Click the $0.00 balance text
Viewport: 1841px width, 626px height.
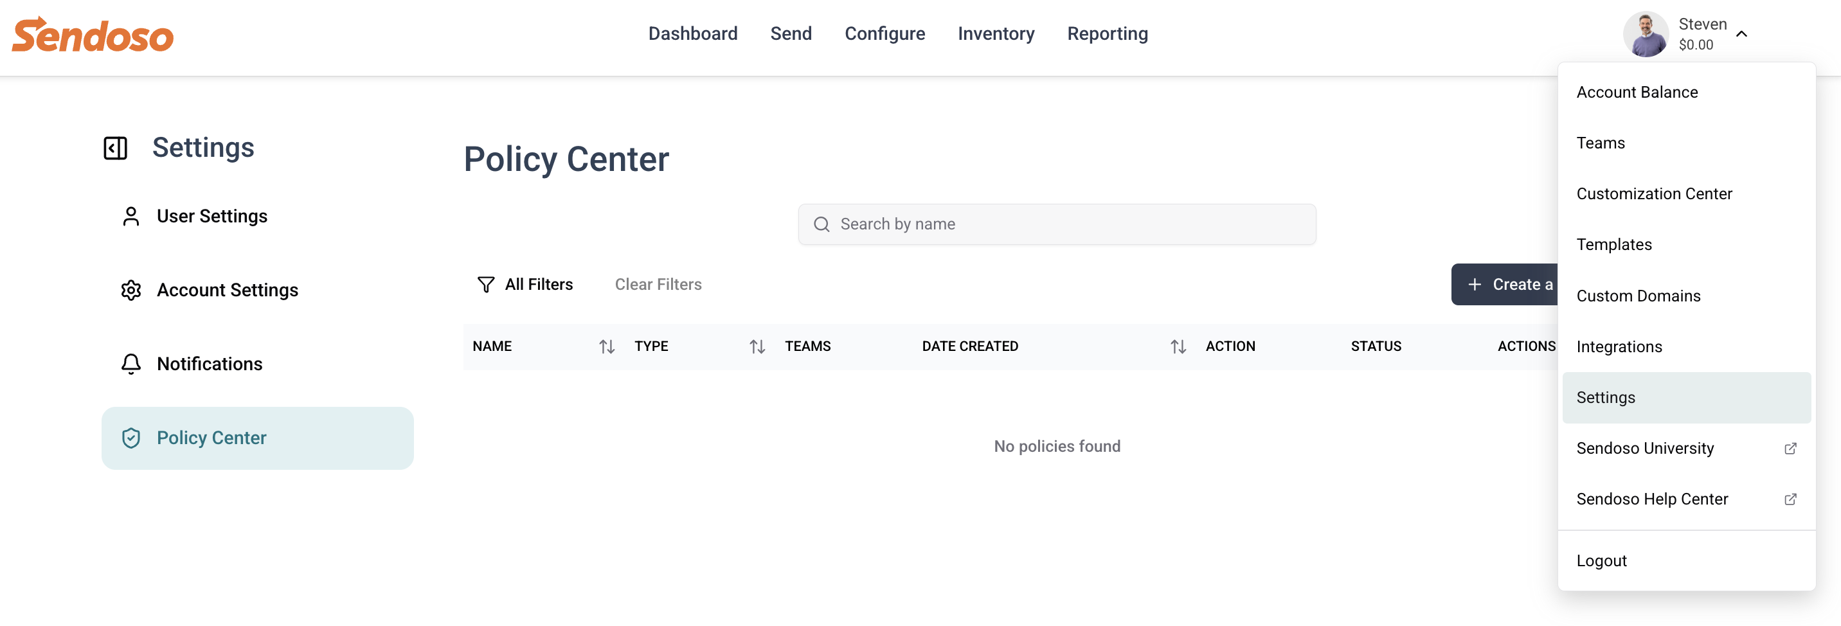[1696, 44]
